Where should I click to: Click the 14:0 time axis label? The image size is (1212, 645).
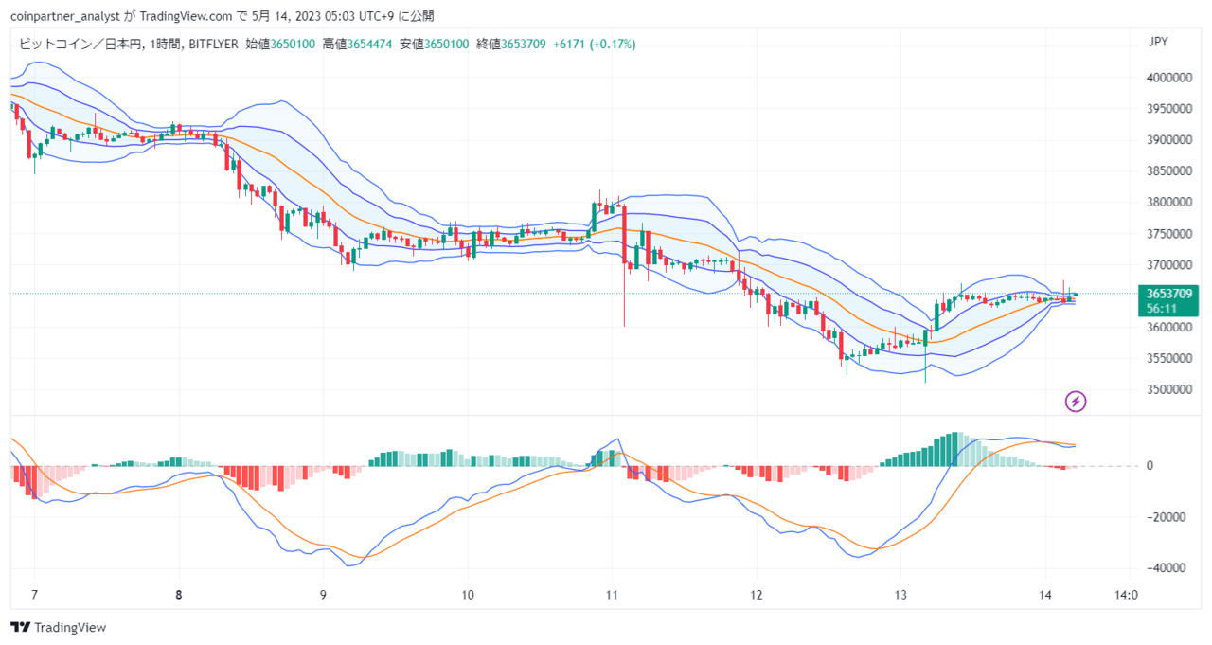coord(1127,595)
